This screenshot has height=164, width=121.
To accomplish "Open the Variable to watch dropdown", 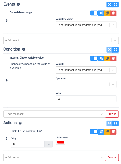I will click(x=86, y=25).
